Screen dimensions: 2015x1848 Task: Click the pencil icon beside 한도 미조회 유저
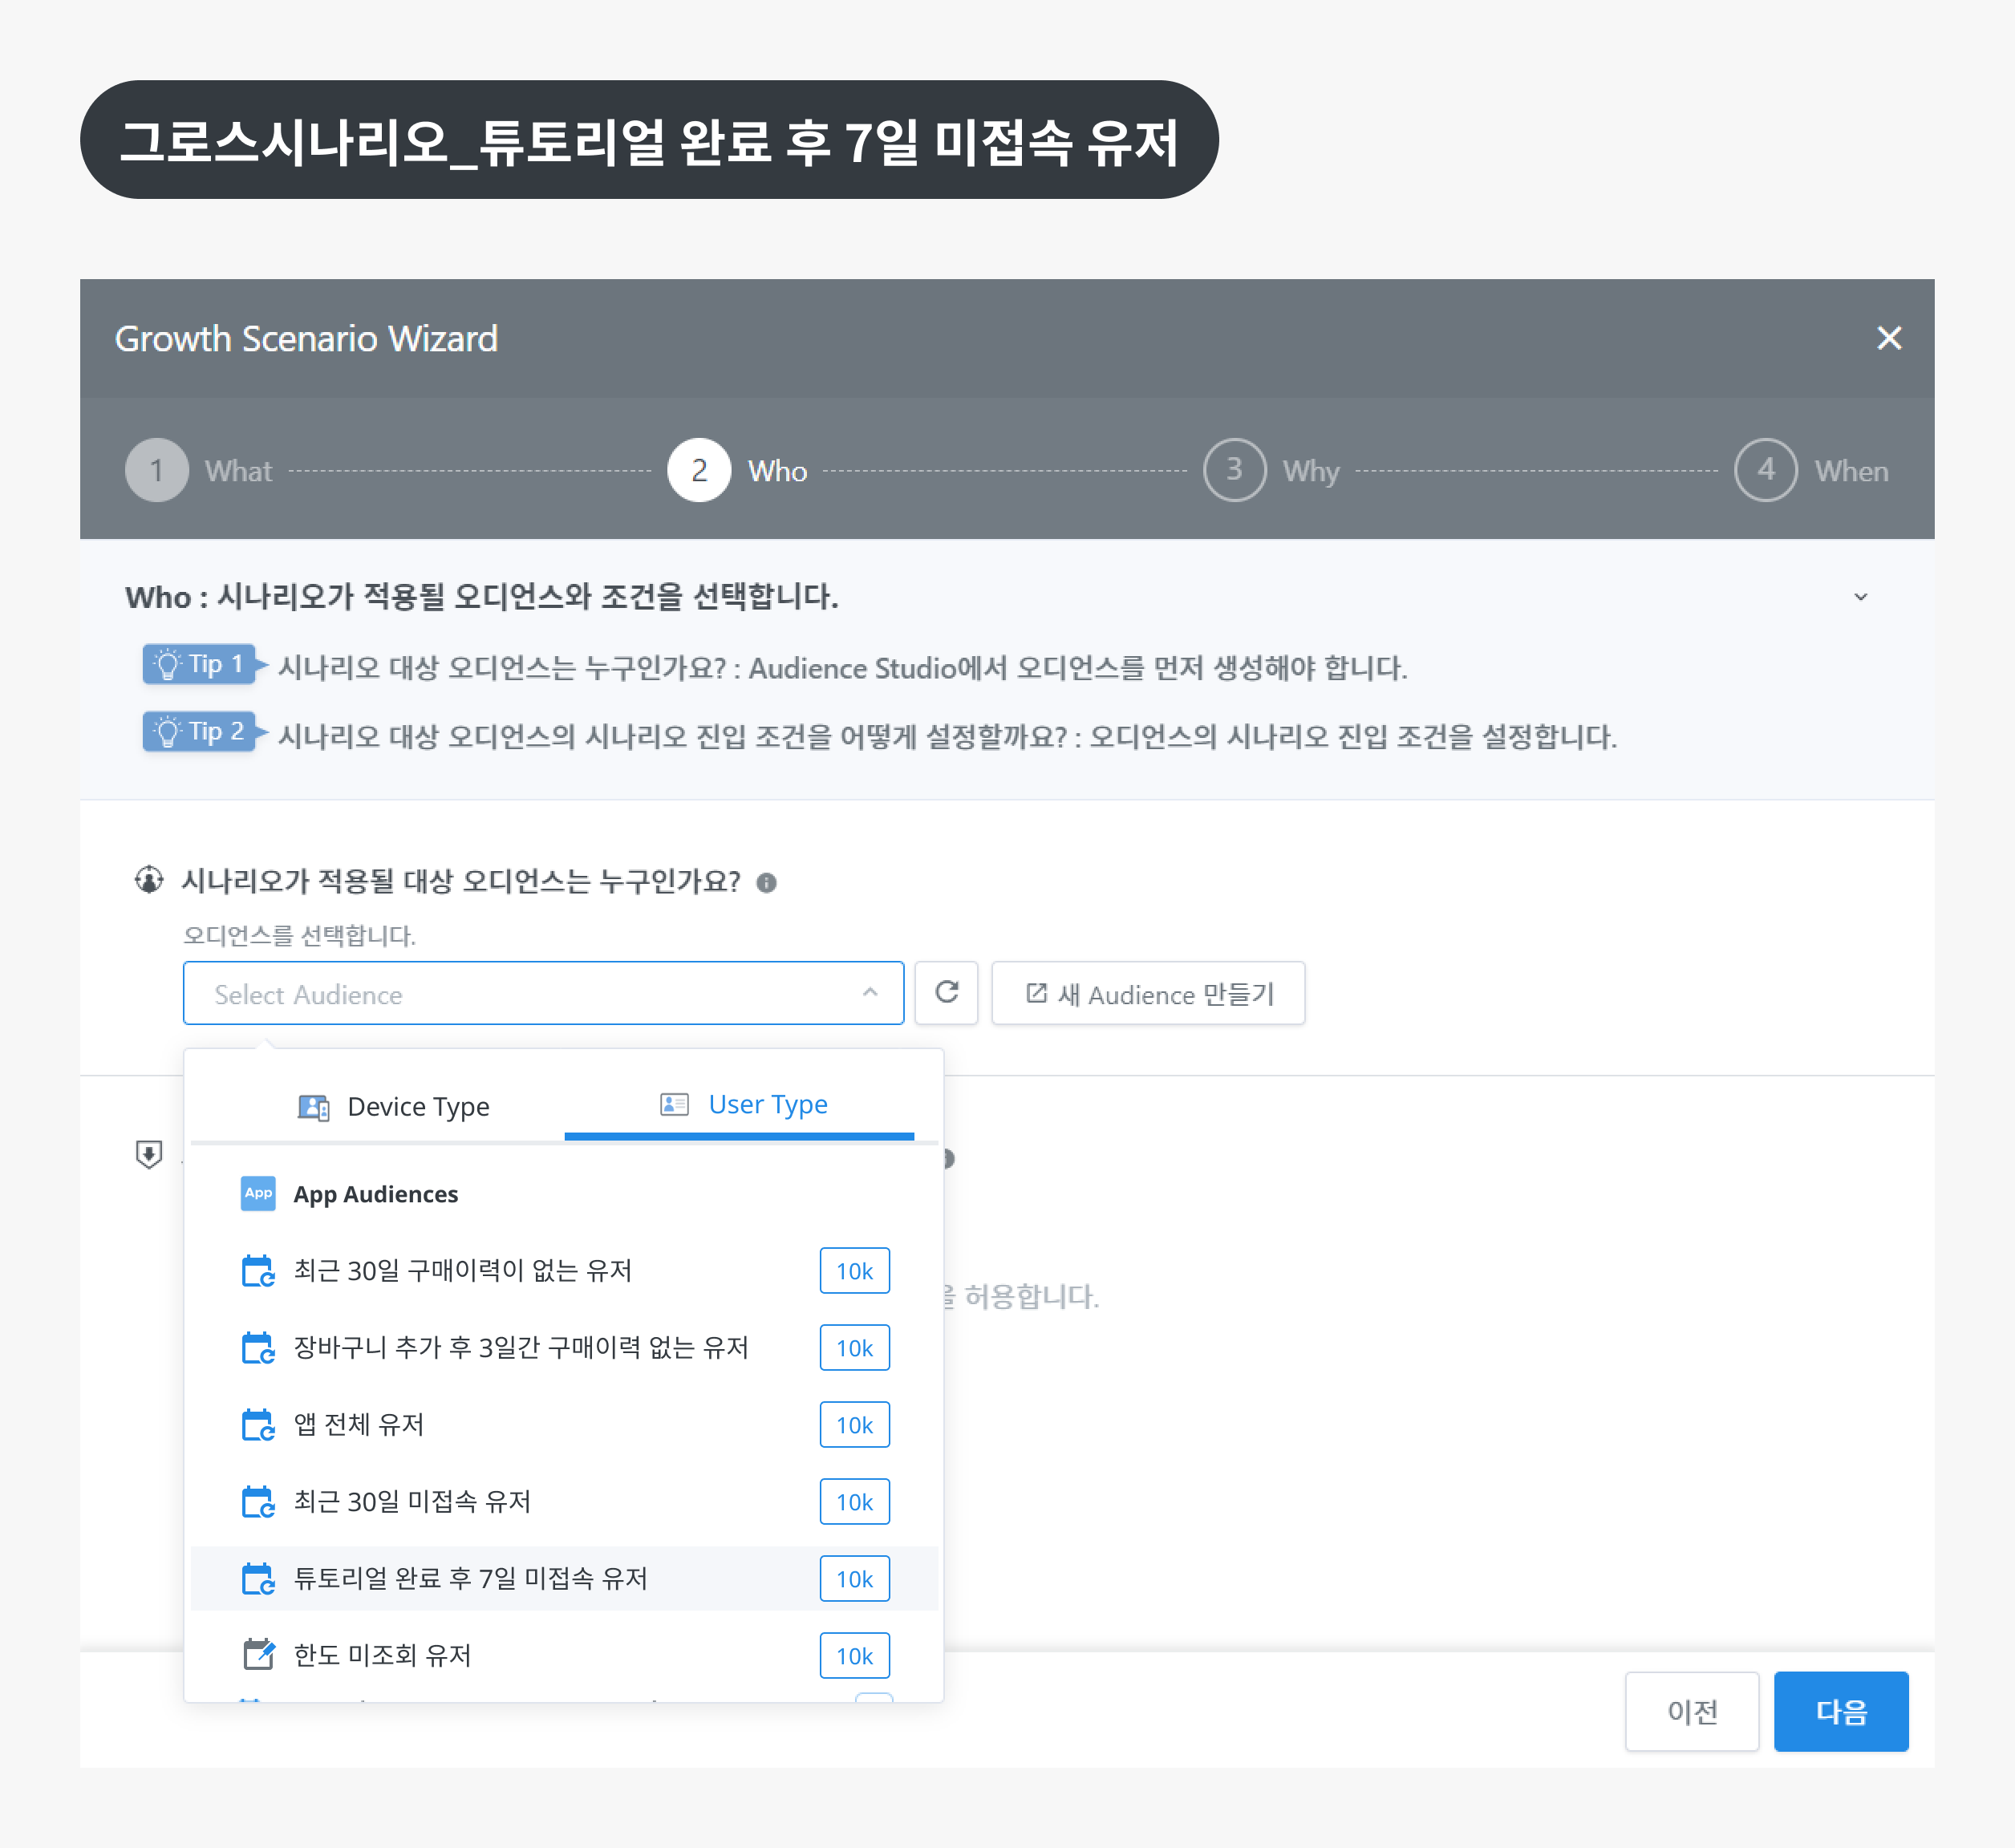[260, 1655]
